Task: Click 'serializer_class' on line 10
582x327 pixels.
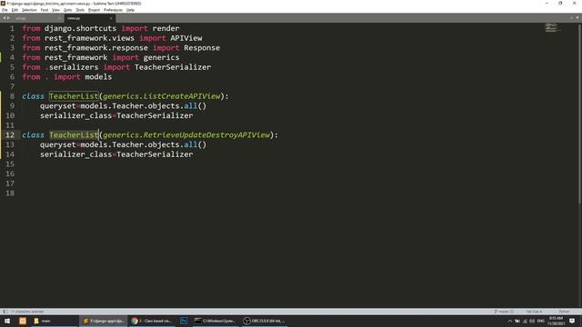Action: click(76, 115)
